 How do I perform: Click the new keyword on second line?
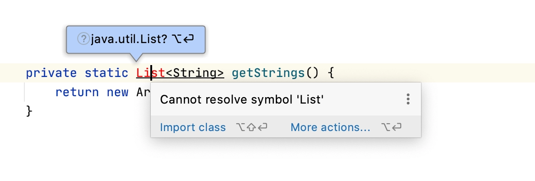(118, 92)
